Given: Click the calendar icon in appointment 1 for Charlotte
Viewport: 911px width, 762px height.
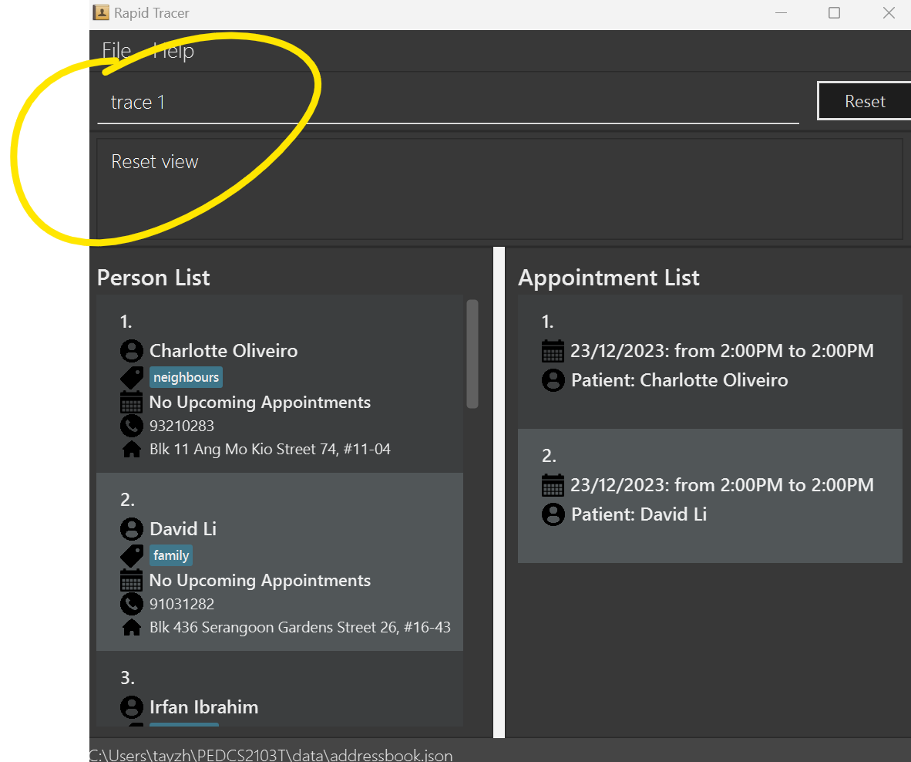Looking at the screenshot, I should click(x=553, y=351).
